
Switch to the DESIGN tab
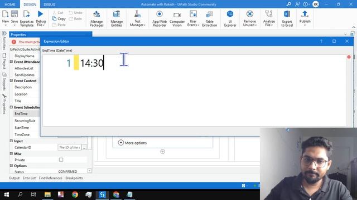coord(30,4)
